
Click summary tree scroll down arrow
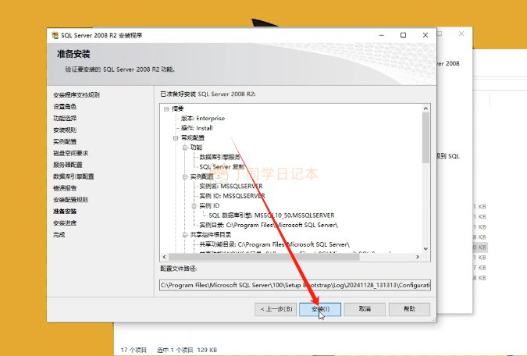coord(426,249)
